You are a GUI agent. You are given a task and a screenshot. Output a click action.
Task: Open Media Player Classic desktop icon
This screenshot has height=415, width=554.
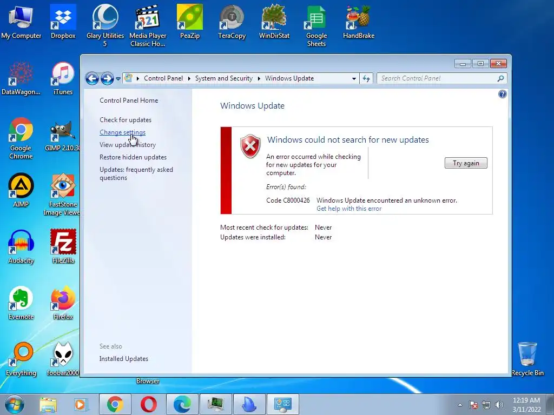pos(148,25)
